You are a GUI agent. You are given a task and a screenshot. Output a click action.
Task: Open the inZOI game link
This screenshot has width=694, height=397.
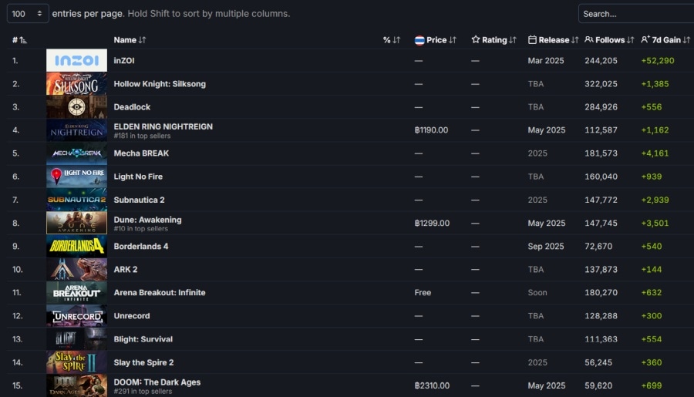pyautogui.click(x=124, y=61)
